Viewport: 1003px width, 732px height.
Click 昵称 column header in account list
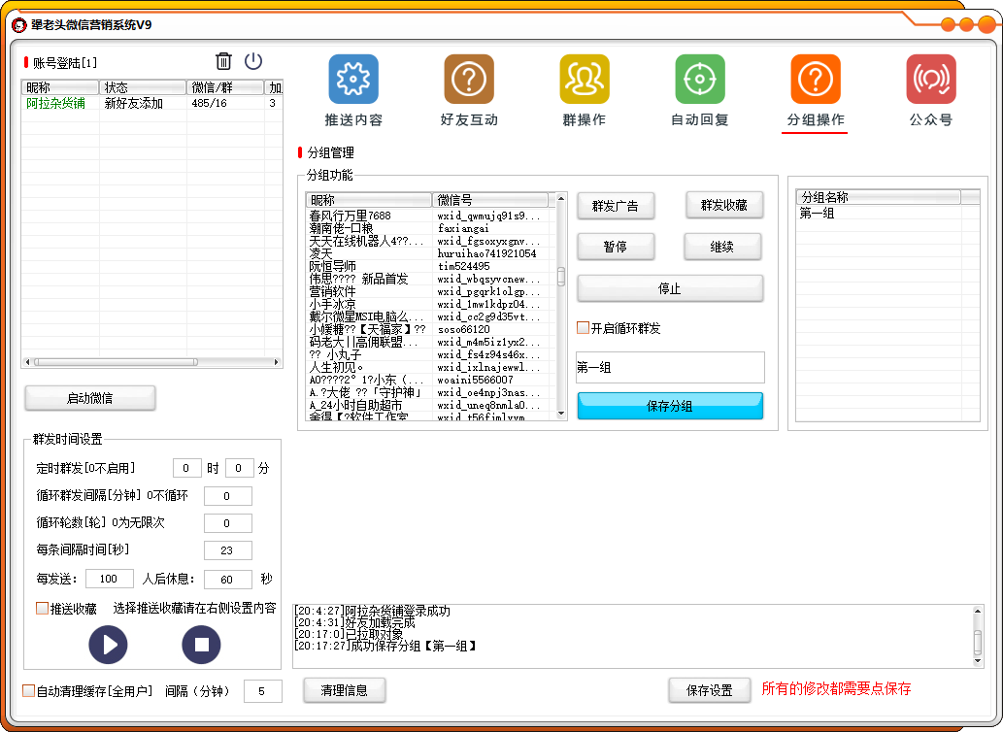60,87
